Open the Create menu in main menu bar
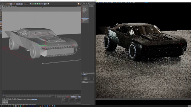Screen dimensions: 191x107 (x=4, y=2)
